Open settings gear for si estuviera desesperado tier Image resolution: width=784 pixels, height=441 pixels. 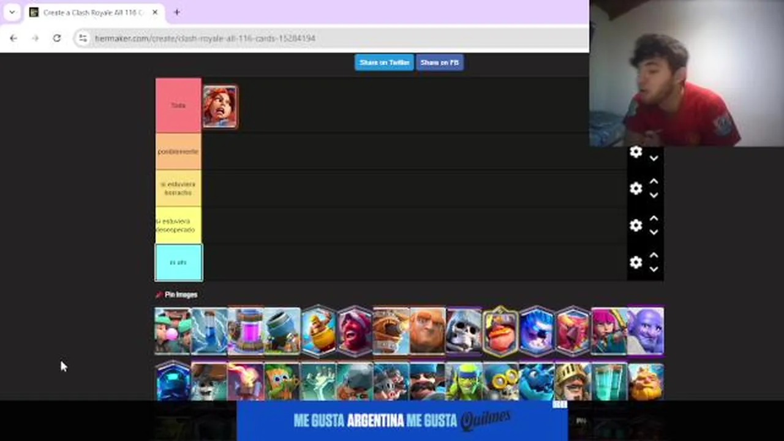click(636, 225)
